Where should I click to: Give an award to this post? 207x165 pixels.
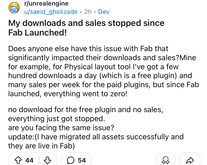(166, 160)
